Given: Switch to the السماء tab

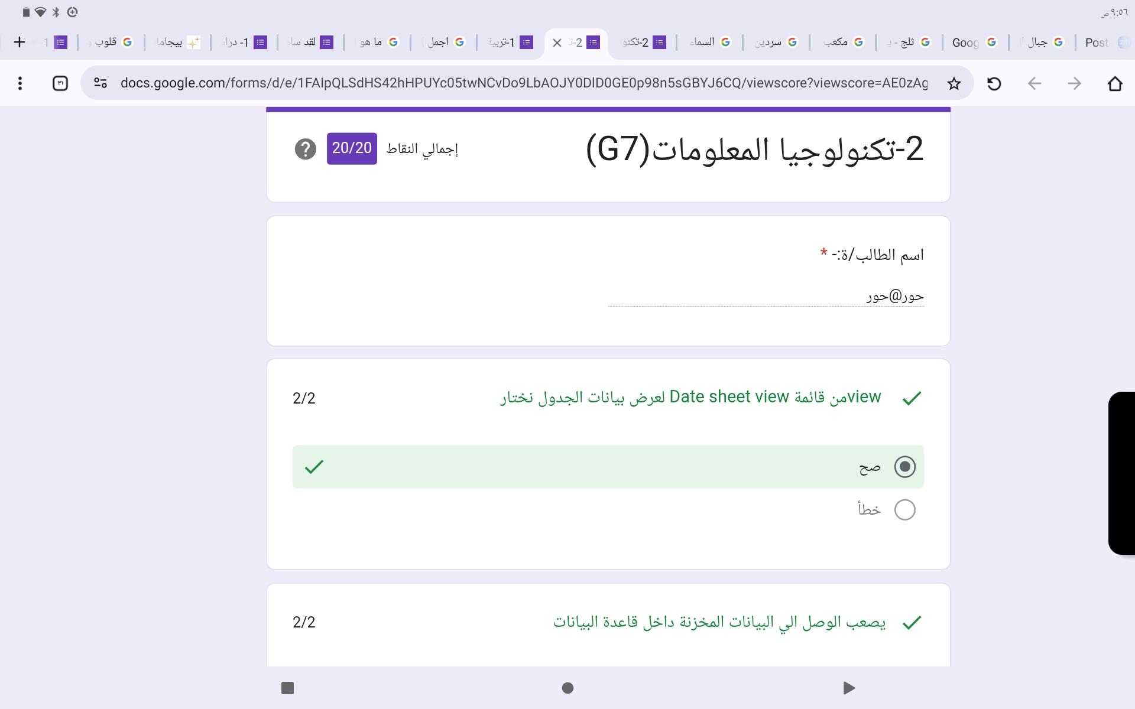Looking at the screenshot, I should point(709,42).
